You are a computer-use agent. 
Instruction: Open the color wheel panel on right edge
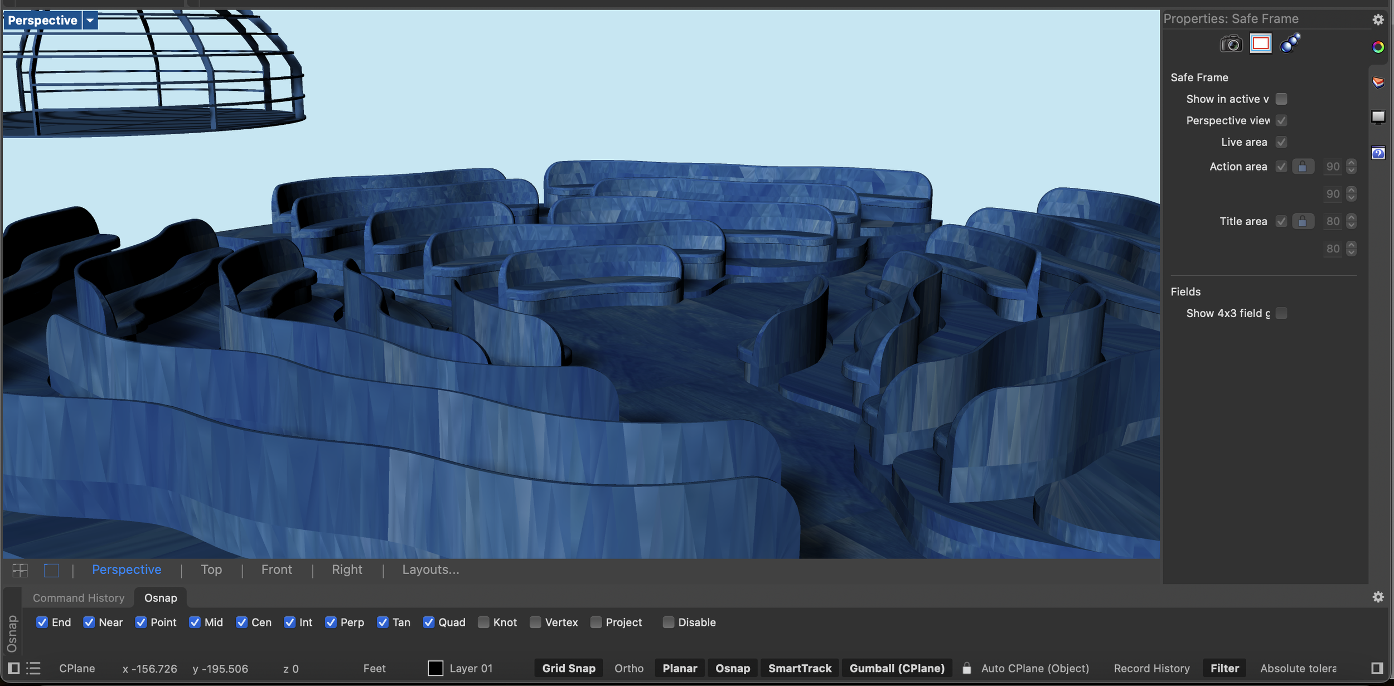(x=1378, y=47)
